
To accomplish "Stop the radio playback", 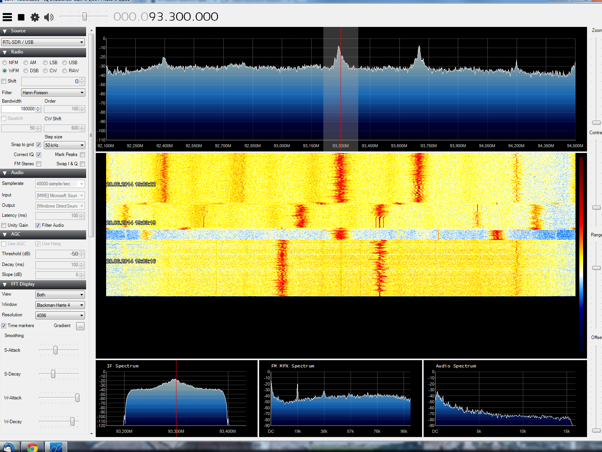I will tap(21, 17).
